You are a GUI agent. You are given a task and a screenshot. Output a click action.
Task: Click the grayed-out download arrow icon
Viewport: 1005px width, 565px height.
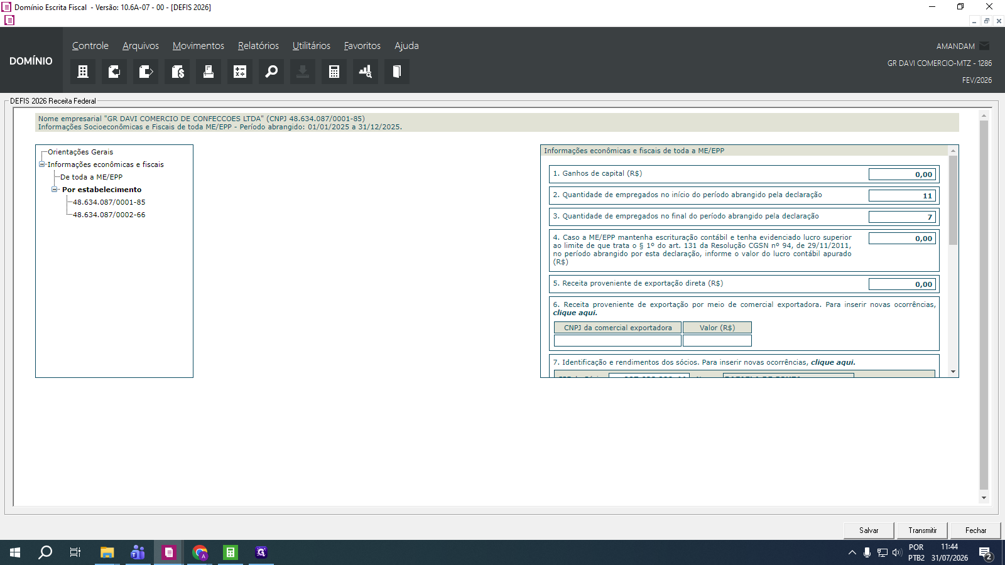(x=303, y=72)
